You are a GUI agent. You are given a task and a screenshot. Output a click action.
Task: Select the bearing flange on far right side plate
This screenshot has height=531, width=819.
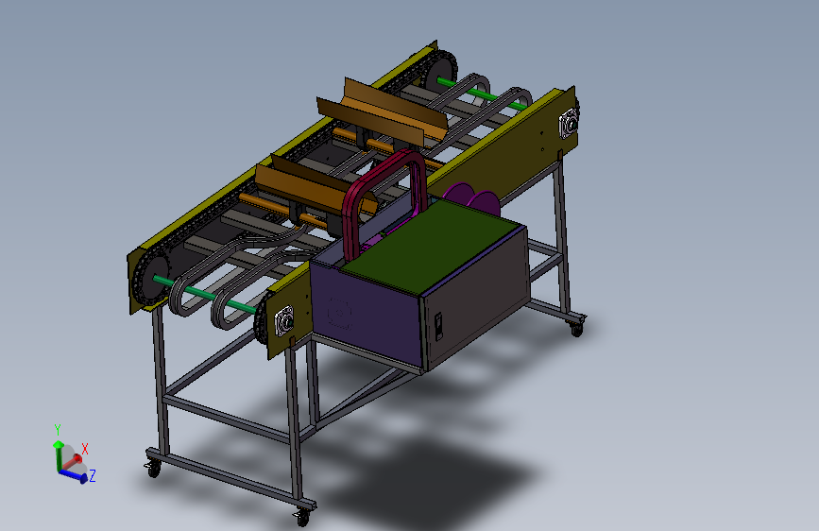[x=570, y=125]
